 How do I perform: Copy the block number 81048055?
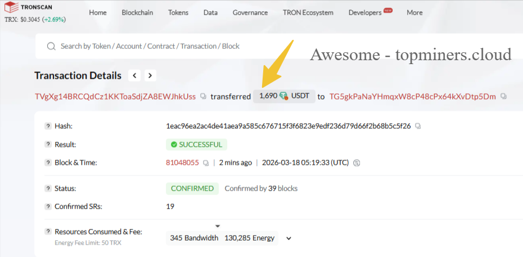pos(206,163)
